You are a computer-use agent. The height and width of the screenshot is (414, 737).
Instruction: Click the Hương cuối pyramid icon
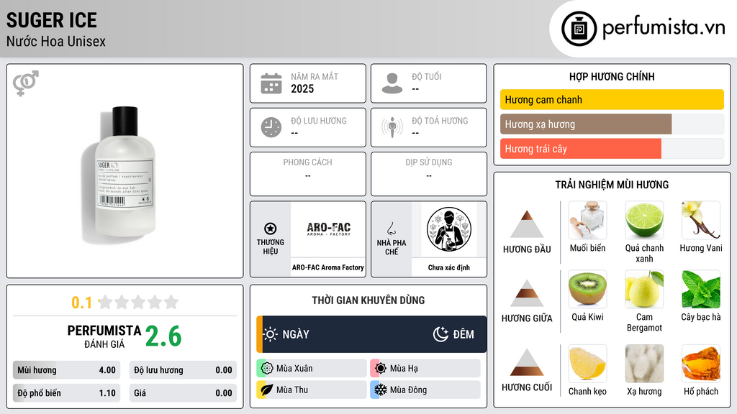pos(527,362)
